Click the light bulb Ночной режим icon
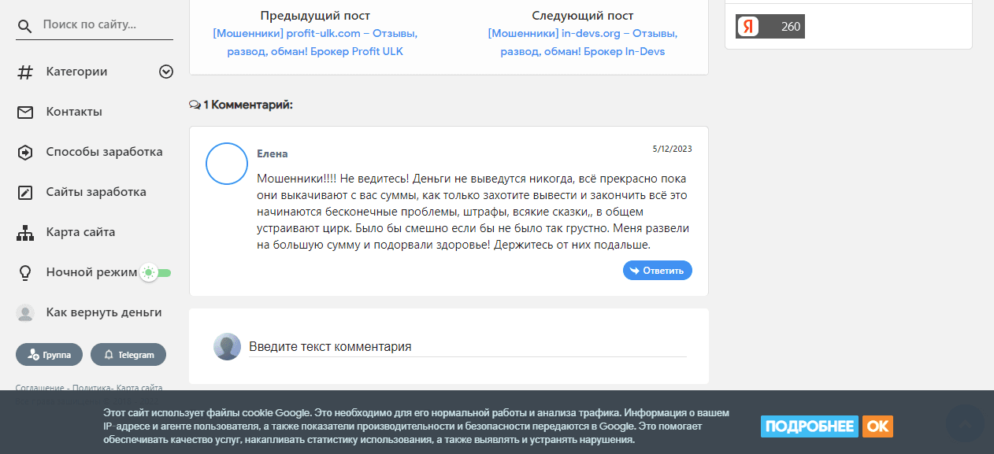The height and width of the screenshot is (454, 994). pyautogui.click(x=25, y=273)
